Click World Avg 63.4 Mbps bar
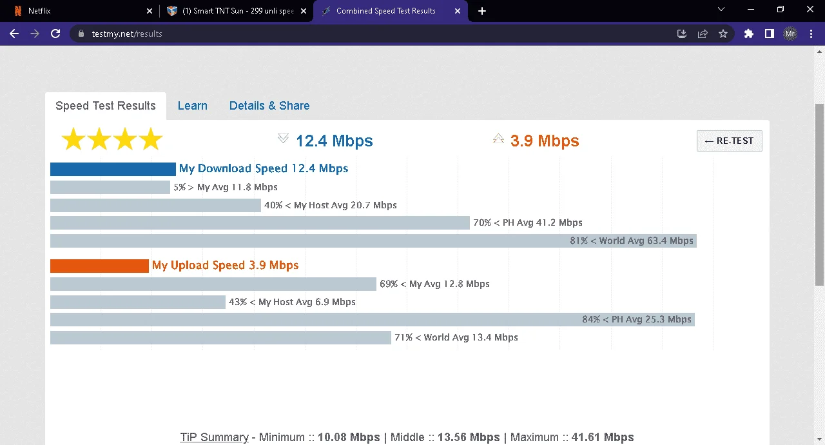Image resolution: width=825 pixels, height=445 pixels. (x=373, y=241)
